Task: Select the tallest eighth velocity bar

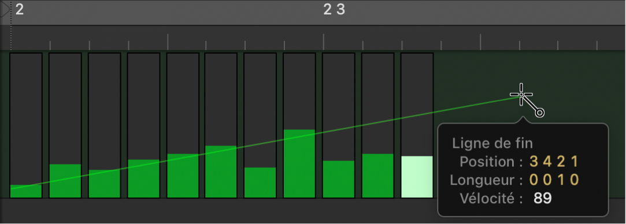Action: coord(299,164)
